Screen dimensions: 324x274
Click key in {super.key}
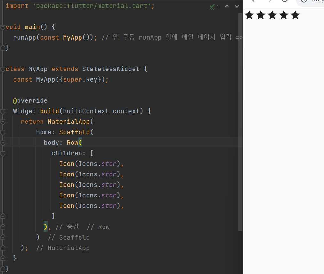click(x=91, y=80)
